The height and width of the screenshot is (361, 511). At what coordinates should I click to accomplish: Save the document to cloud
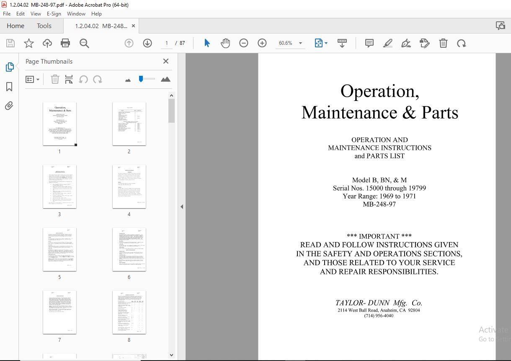[47, 43]
